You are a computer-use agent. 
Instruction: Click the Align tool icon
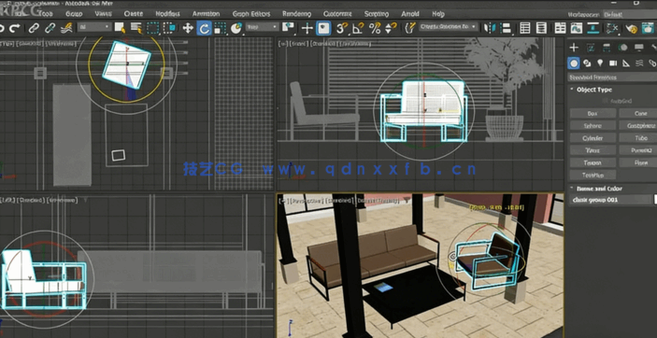(506, 28)
